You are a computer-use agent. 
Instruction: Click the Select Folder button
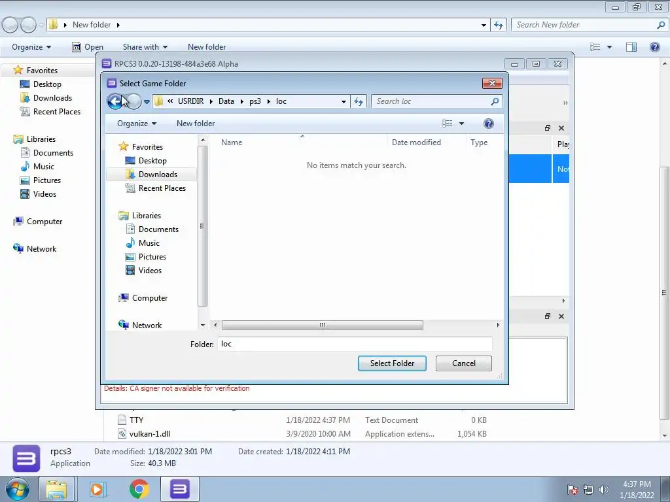[392, 363]
